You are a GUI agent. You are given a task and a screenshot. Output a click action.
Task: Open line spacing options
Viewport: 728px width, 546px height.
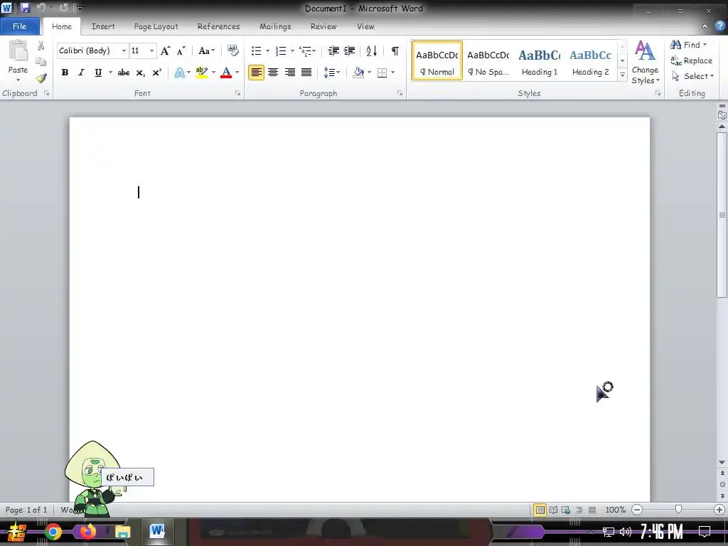[x=329, y=73]
